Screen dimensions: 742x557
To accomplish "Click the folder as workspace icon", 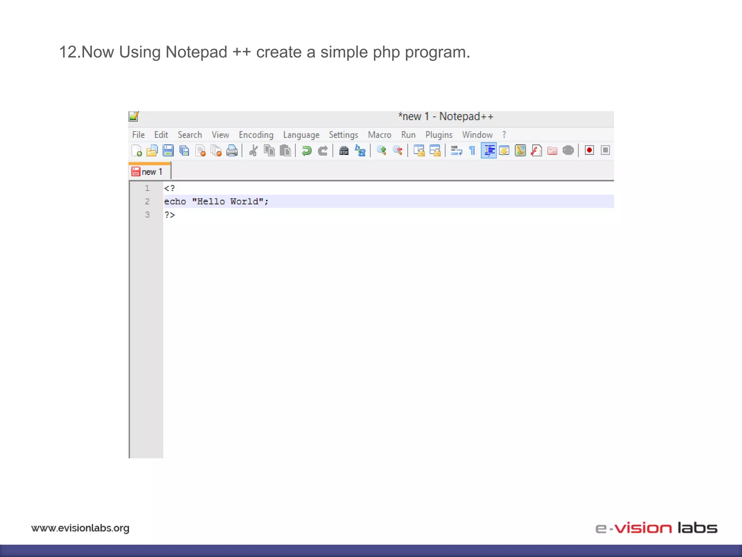I will tap(552, 150).
